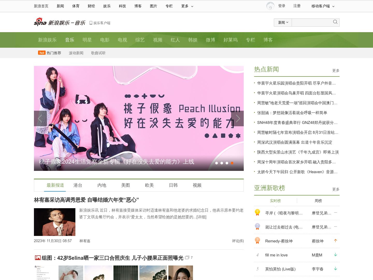373x280 pixels.
Task: Click the up arrow trend for Remedy-蔡徐坤
Action: pyautogui.click(x=335, y=241)
